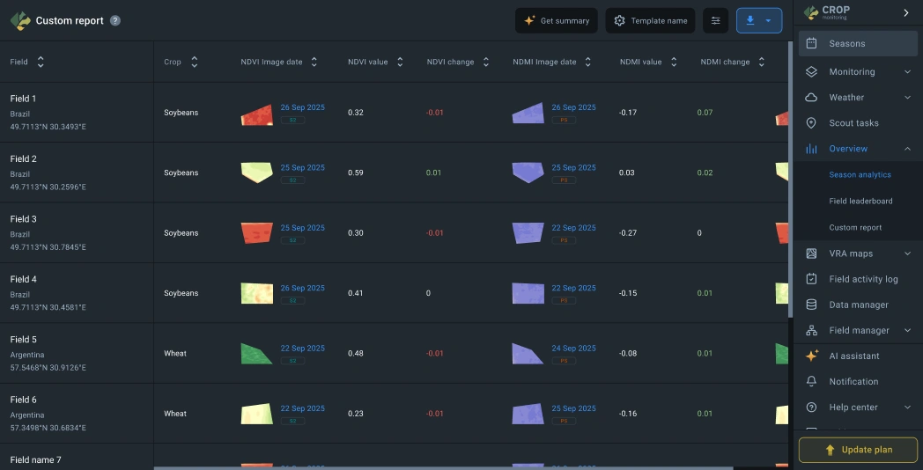Open the download options dropdown arrow
This screenshot has height=470, width=923.
coord(769,21)
